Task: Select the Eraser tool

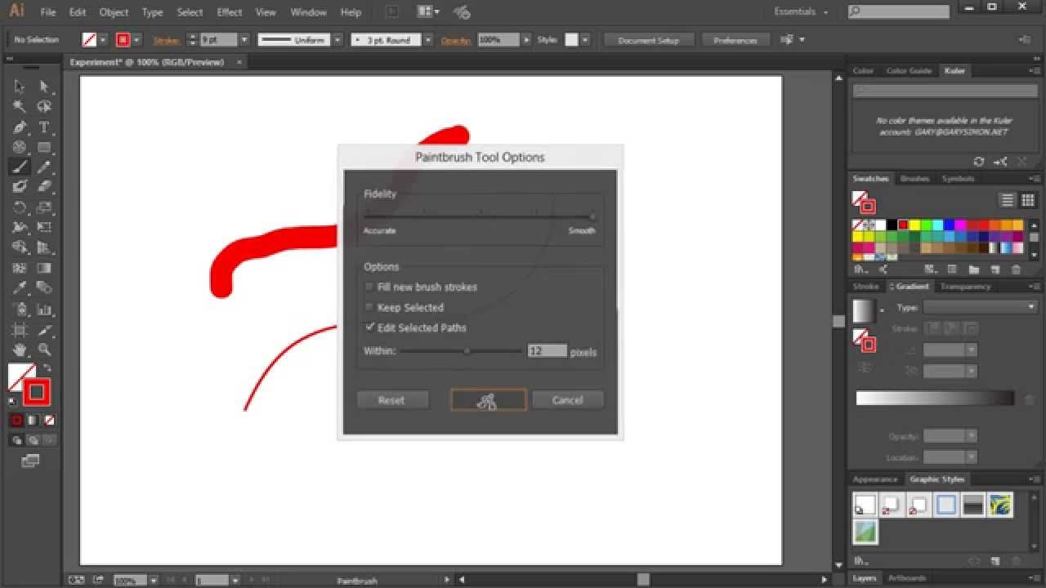Action: 44,187
